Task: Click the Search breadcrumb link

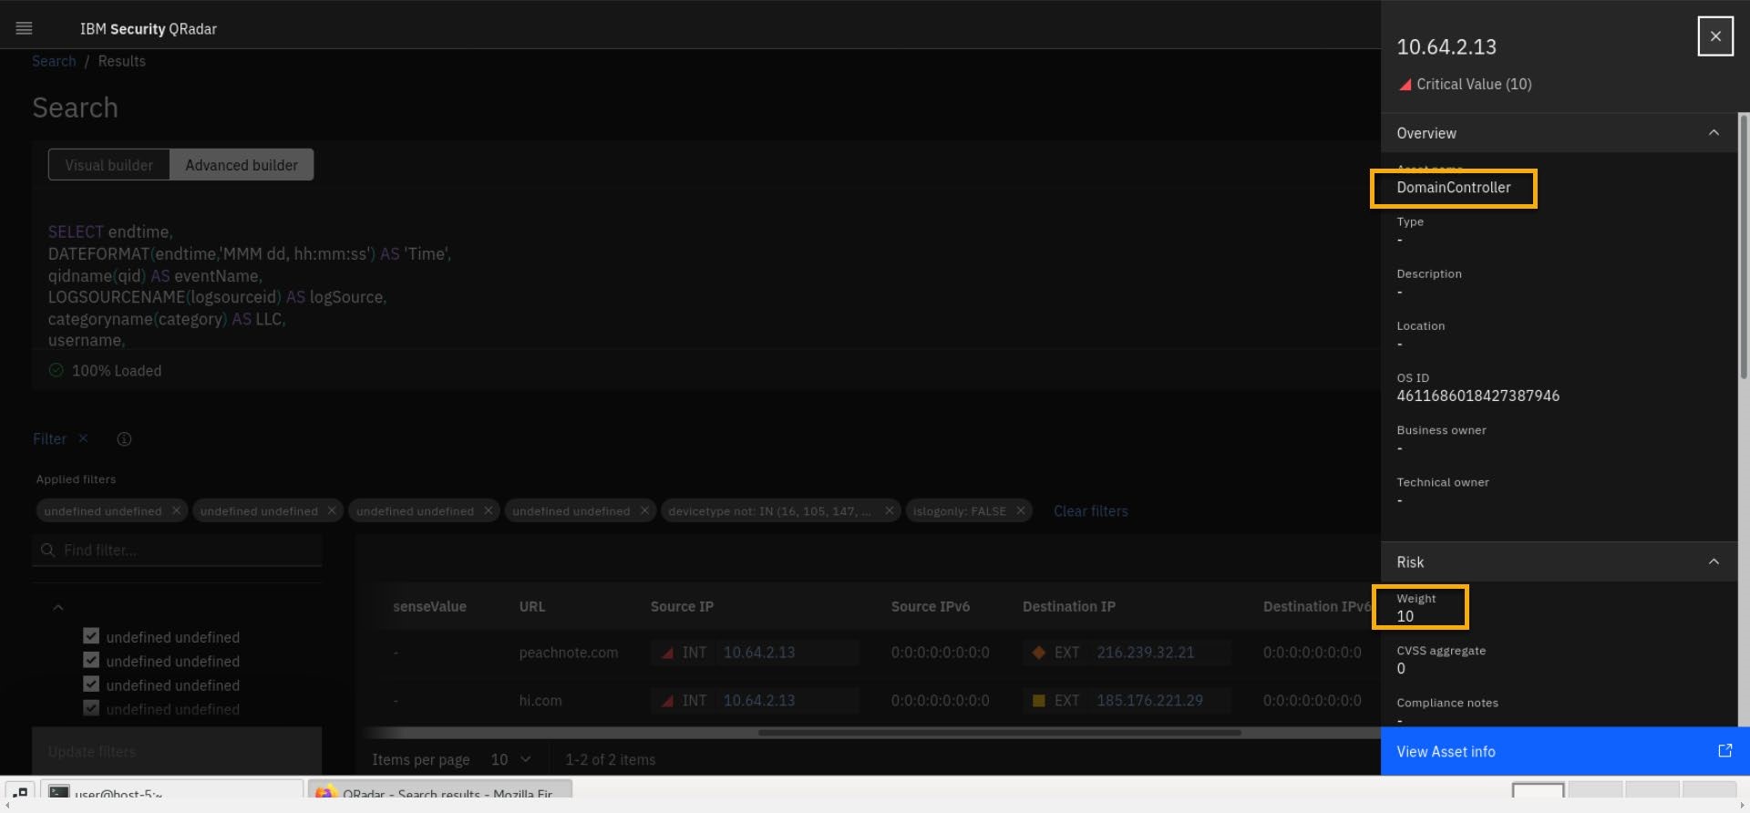Action: pos(54,61)
